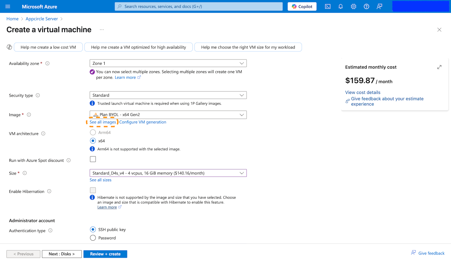This screenshot has height=266, width=451.
Task: Open the Security type dropdown
Action: 168,95
